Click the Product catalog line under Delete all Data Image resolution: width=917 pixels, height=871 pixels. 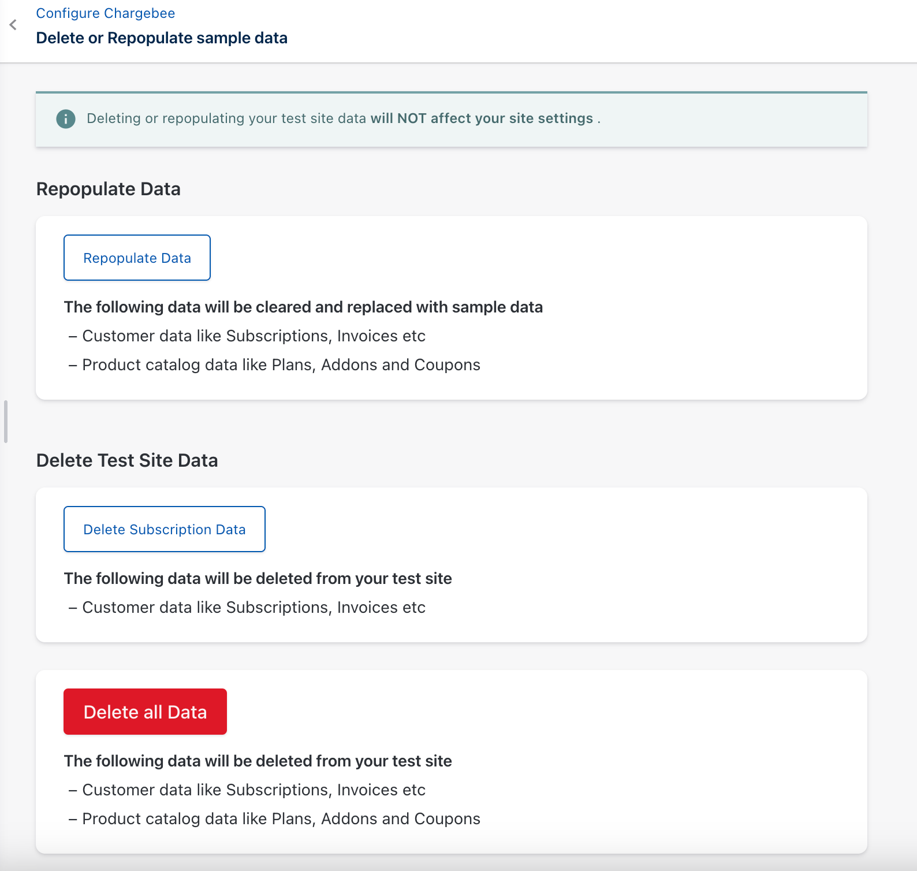pyautogui.click(x=281, y=819)
